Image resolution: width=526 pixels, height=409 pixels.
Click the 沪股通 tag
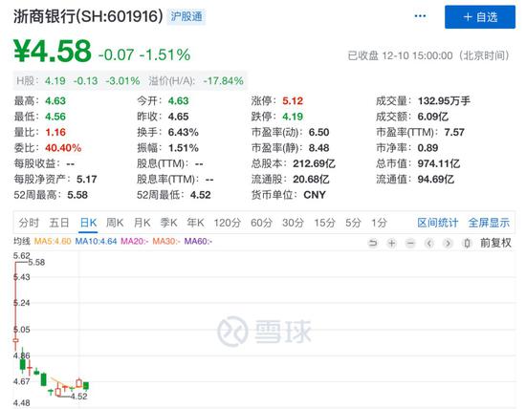point(186,16)
